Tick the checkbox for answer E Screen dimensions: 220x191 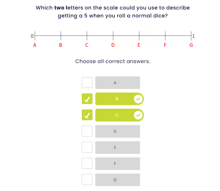[87, 147]
